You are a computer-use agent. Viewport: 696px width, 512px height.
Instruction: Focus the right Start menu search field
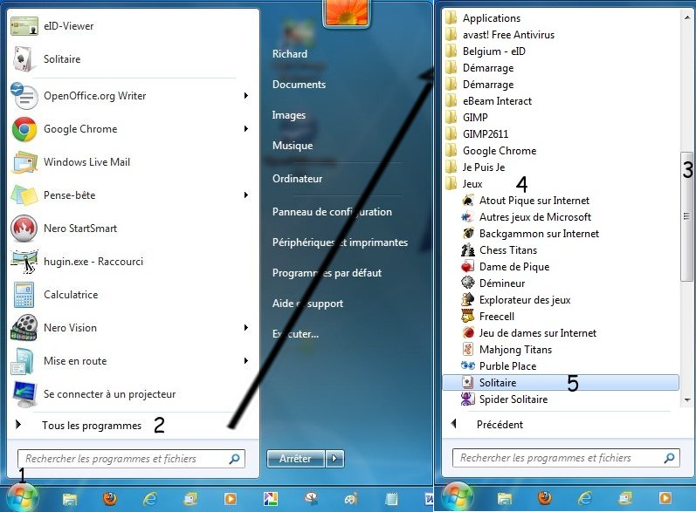click(x=566, y=458)
